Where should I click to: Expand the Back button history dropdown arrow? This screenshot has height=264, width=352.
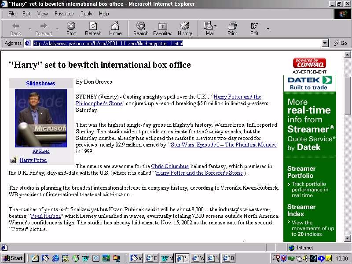tap(29, 29)
